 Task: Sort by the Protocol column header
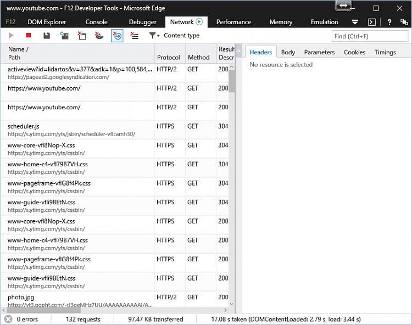pyautogui.click(x=170, y=53)
